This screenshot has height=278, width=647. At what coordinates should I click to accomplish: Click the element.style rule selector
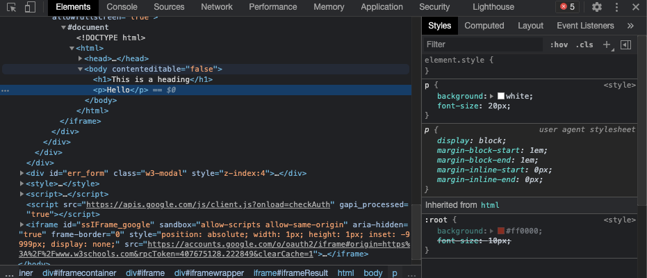(454, 60)
